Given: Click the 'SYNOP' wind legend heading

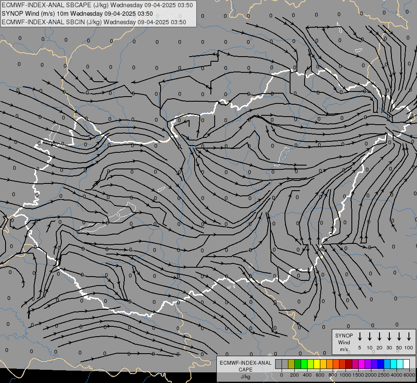Looking at the screenshot, I should point(344,336).
